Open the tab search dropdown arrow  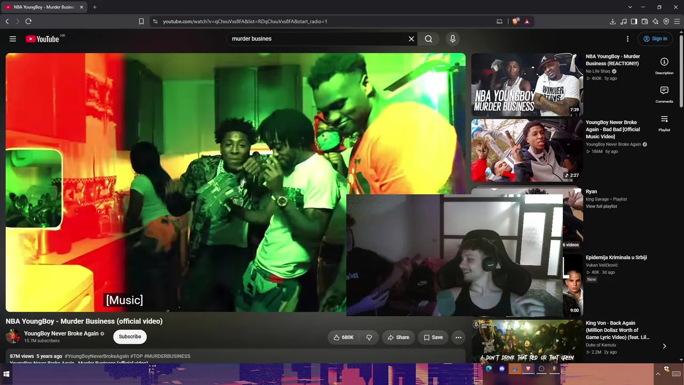click(x=630, y=7)
